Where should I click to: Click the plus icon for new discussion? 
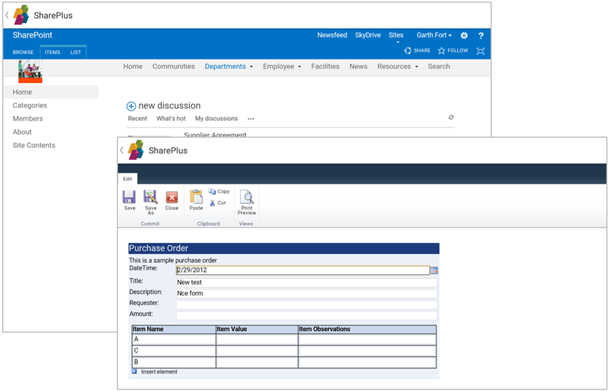click(x=131, y=106)
